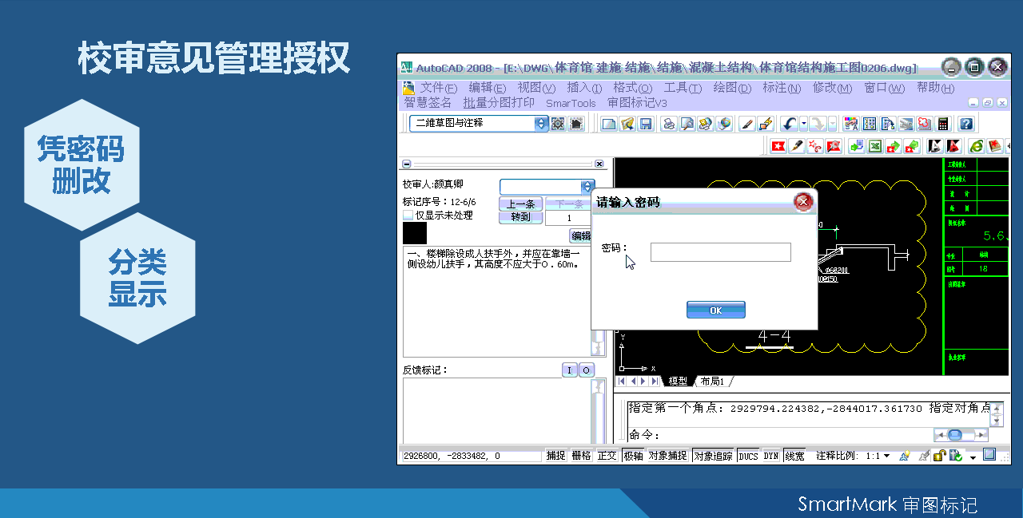Open the 编辑(E) menu
The height and width of the screenshot is (518, 1023).
point(487,88)
